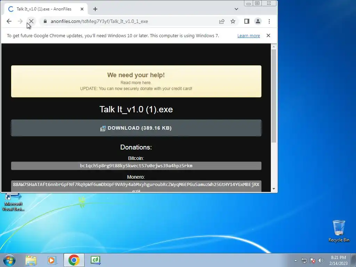The width and height of the screenshot is (356, 267).
Task: Restore down the Chrome window
Action: [257, 3]
